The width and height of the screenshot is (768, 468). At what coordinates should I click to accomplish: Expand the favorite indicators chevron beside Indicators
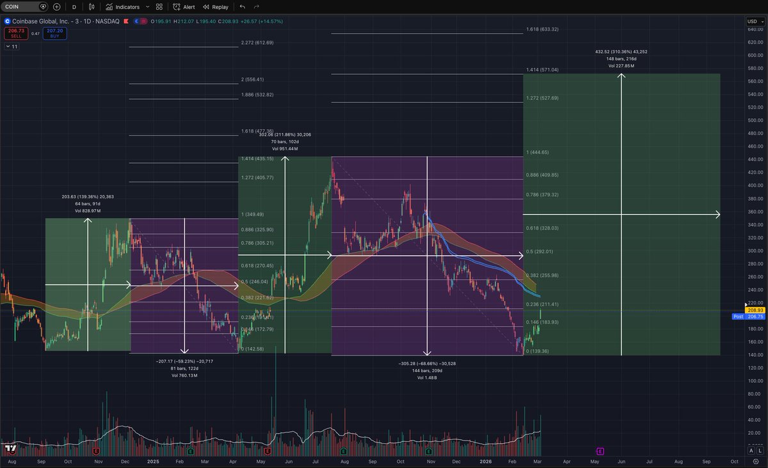click(148, 6)
